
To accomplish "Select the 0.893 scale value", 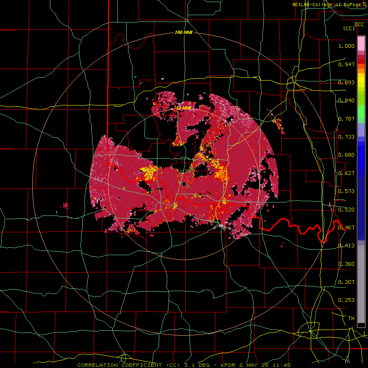I will tap(346, 82).
